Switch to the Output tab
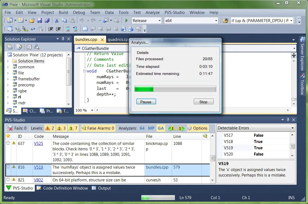This screenshot has width=308, height=204. tap(101, 188)
